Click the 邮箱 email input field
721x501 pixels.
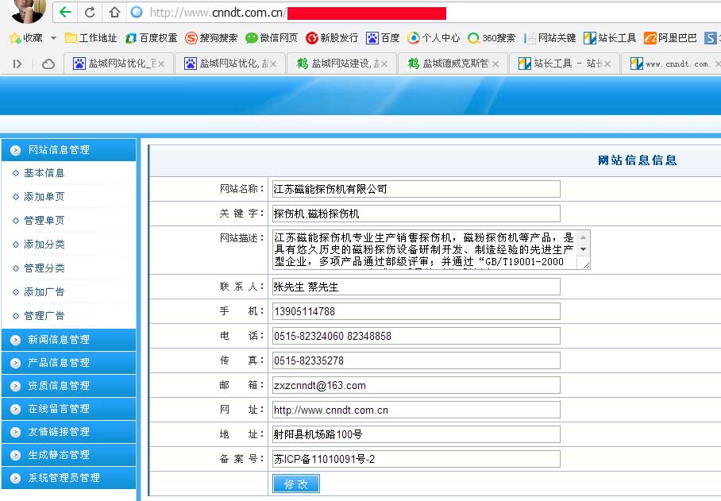point(415,385)
